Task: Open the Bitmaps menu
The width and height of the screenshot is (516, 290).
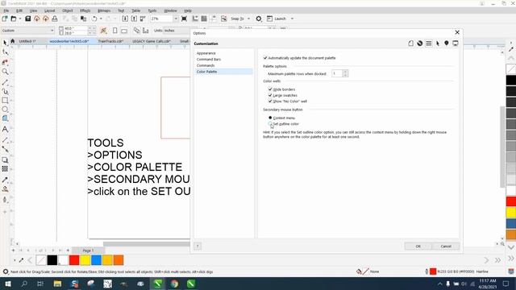Action: click(x=104, y=10)
